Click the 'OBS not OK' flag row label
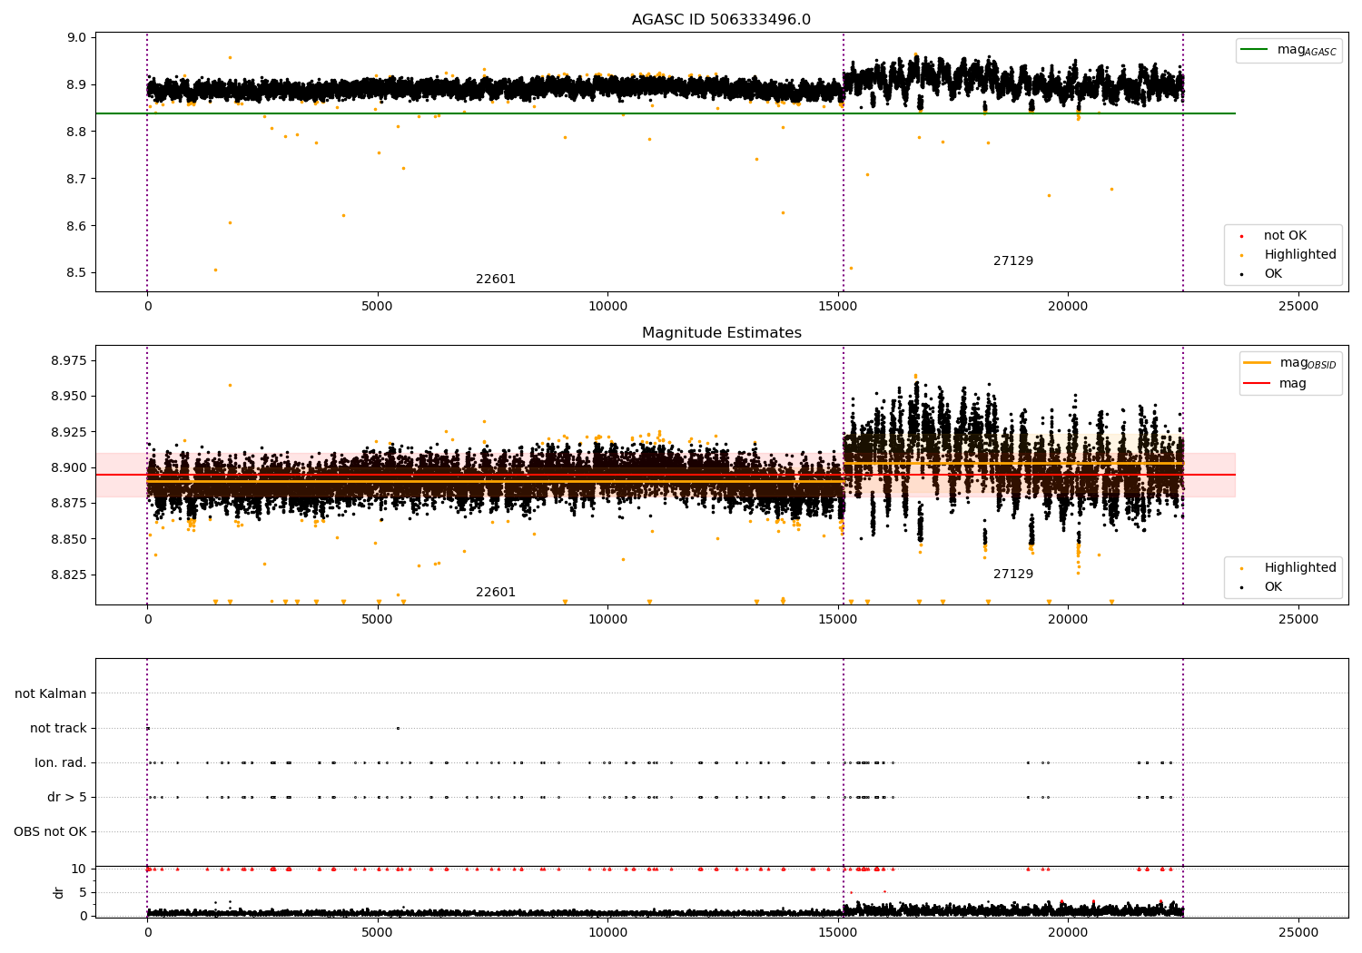The width and height of the screenshot is (1362, 953). [x=50, y=832]
